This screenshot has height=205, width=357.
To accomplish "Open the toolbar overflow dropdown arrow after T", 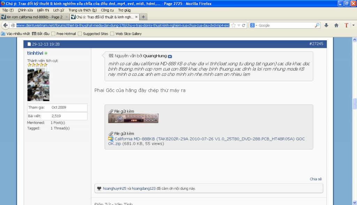I will [x=354, y=25].
